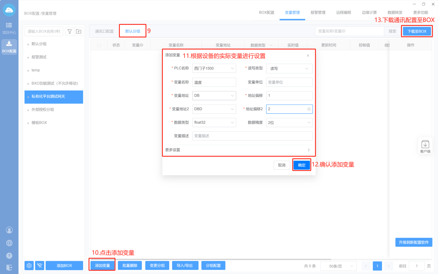This screenshot has height=274, width=438.
Task: Tick the select-all checkbox in table header
Action: (99, 45)
